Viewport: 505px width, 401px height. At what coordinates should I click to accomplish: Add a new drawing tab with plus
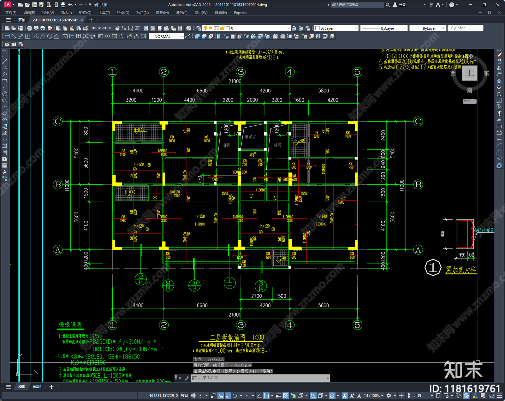(x=91, y=20)
